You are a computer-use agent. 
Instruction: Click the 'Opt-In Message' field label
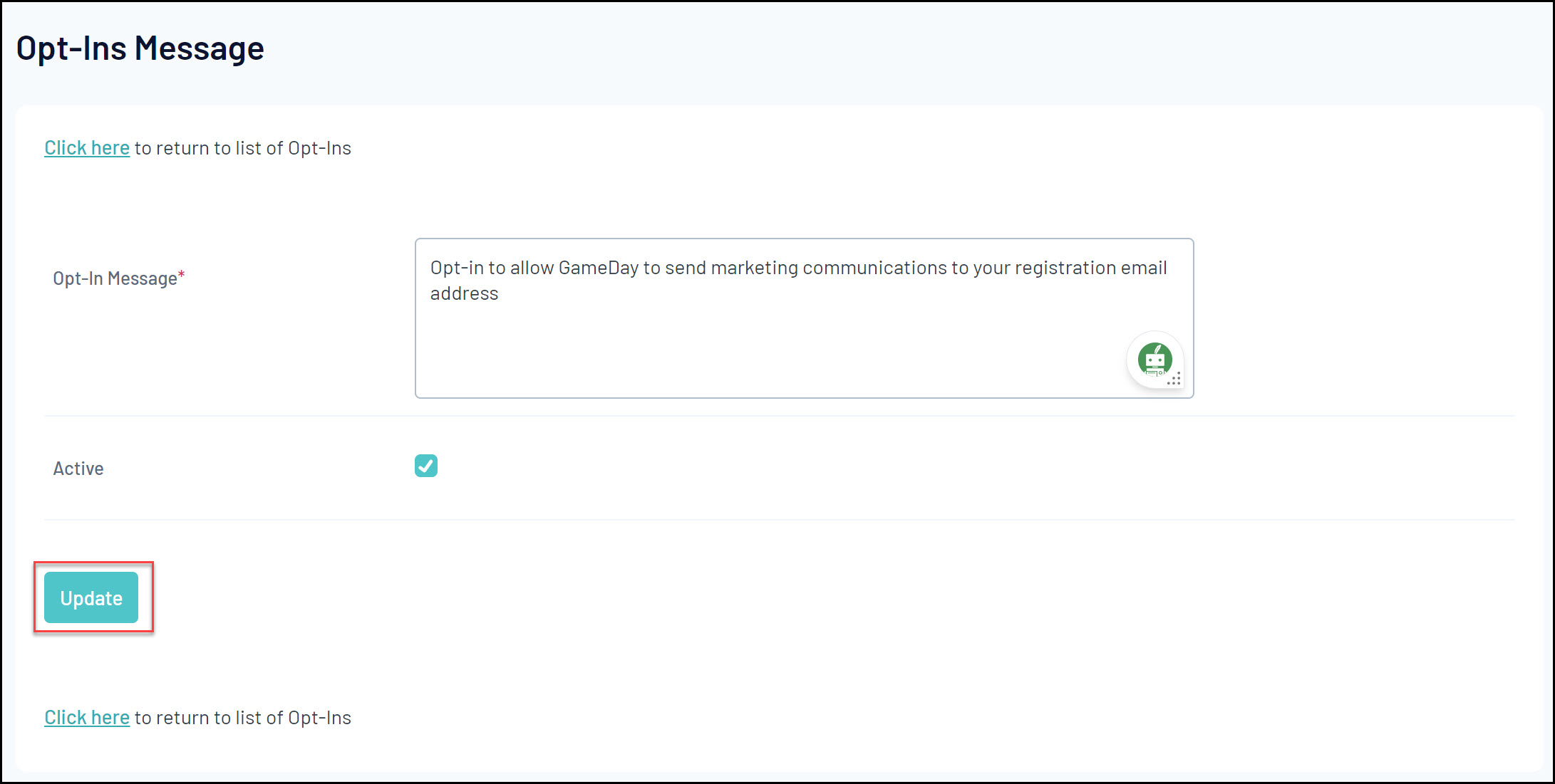[115, 278]
